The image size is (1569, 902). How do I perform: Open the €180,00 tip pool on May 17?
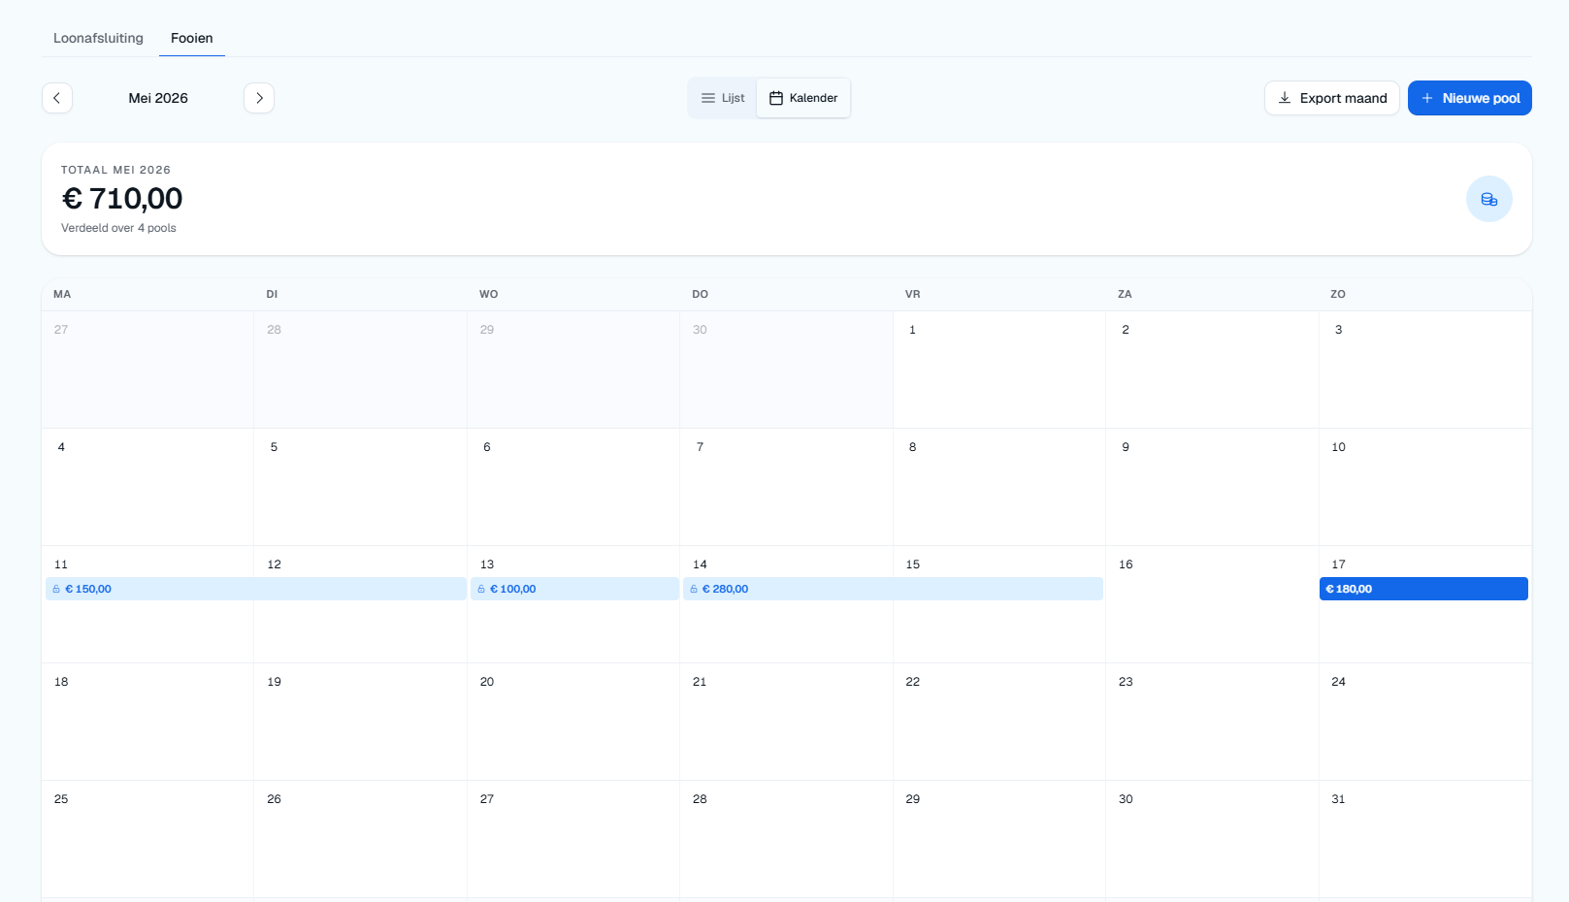1423,589
